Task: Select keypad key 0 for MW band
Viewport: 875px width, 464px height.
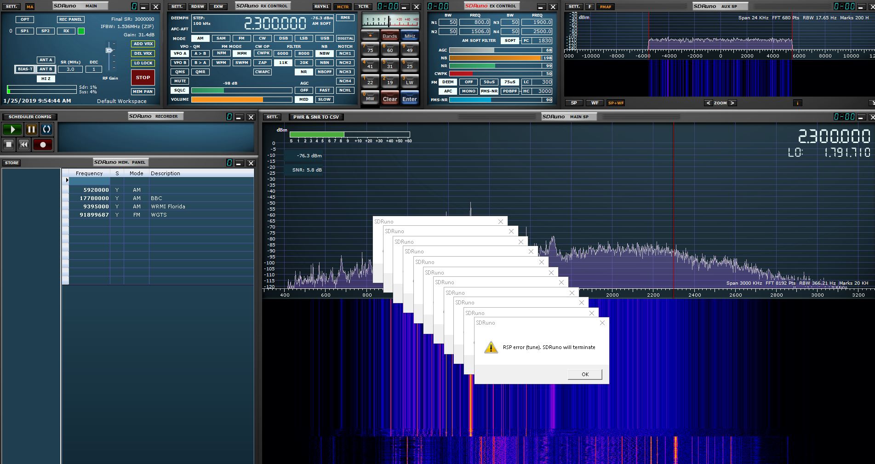Action: pos(370,97)
